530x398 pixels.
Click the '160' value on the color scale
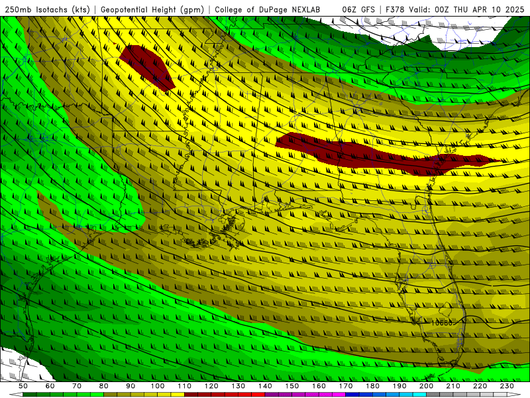(x=319, y=386)
